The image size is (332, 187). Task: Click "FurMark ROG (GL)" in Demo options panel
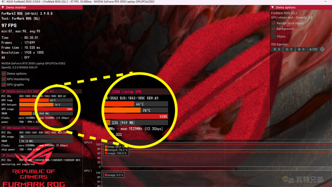point(284,13)
